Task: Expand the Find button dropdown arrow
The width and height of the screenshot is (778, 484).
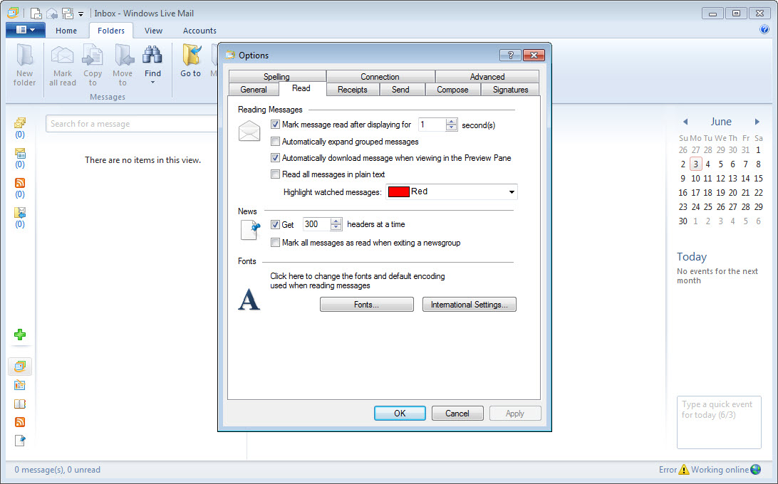Action: click(x=152, y=83)
